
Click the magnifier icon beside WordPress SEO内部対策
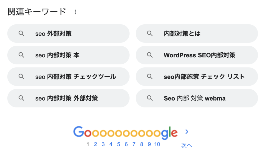tap(150, 55)
